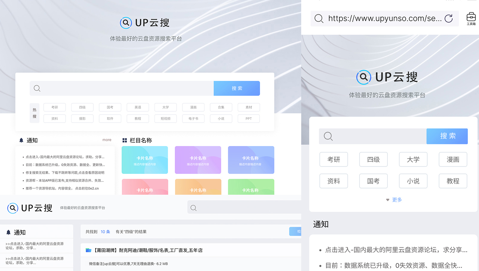The image size is (479, 271).
Task: Open the purple 卡片名称 card
Action: point(198,160)
